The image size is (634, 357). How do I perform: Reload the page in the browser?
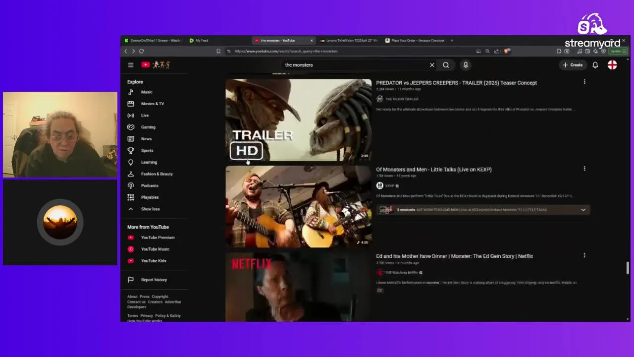pyautogui.click(x=142, y=51)
